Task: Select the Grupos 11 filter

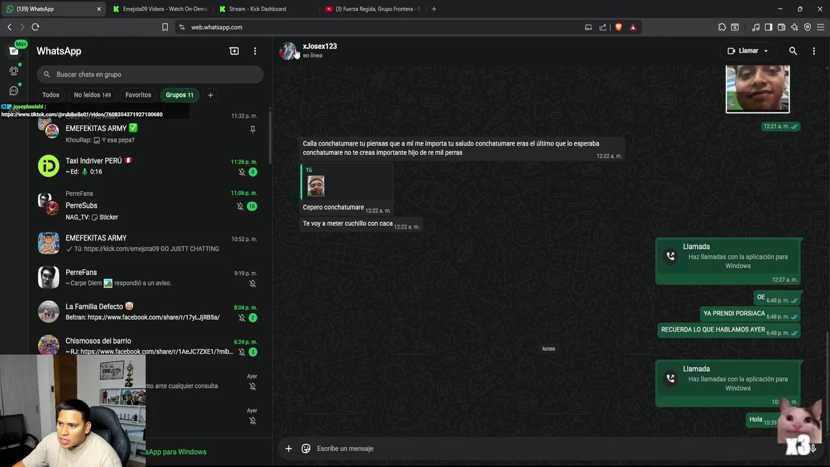Action: 180,95
